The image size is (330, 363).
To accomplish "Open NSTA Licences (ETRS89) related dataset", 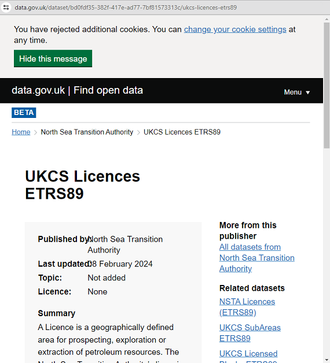I will (247, 307).
